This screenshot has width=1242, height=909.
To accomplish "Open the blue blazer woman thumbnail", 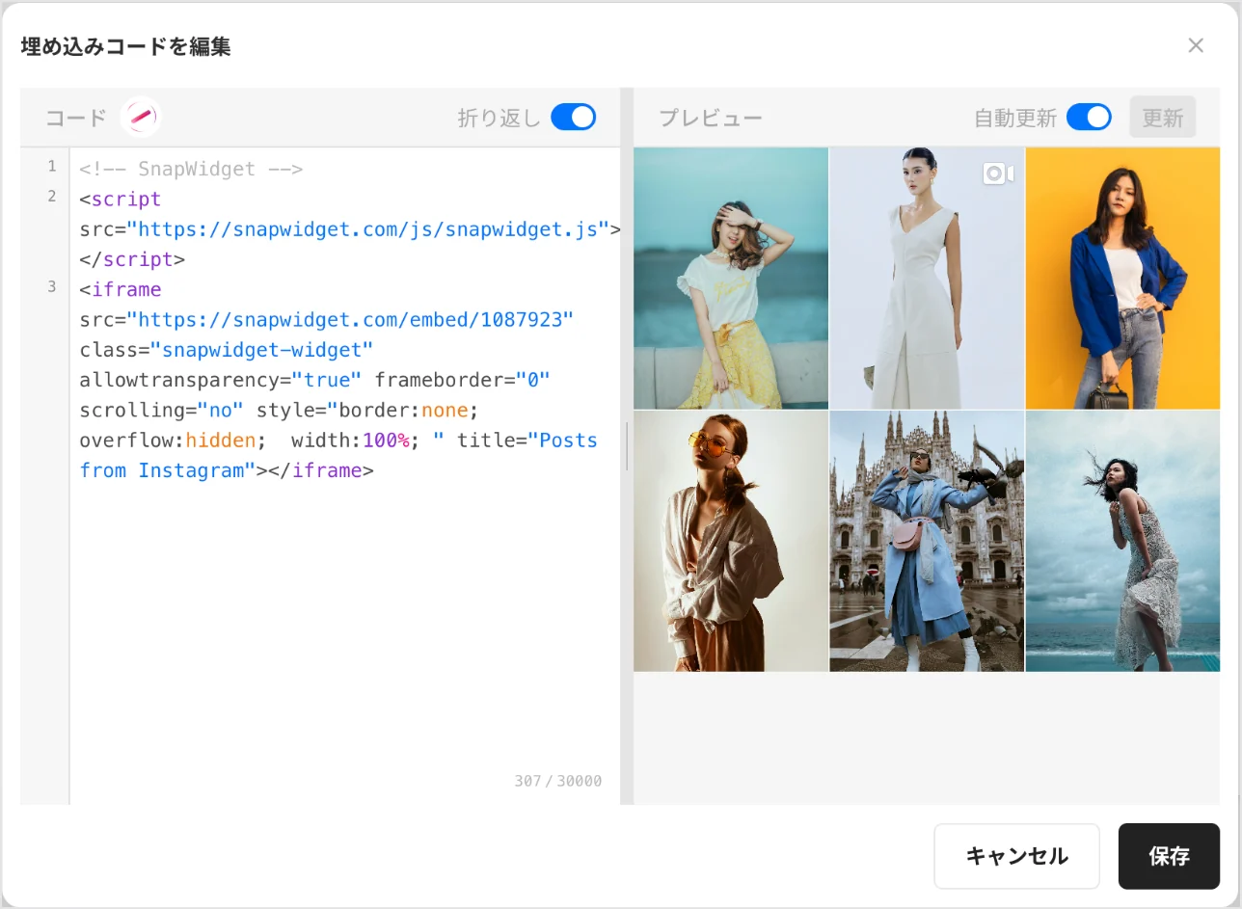I will (x=1122, y=279).
